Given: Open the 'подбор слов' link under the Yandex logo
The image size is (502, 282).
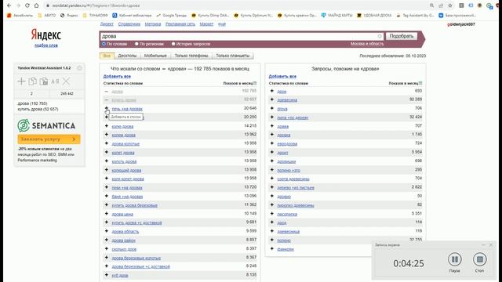Looking at the screenshot, I should [46, 45].
